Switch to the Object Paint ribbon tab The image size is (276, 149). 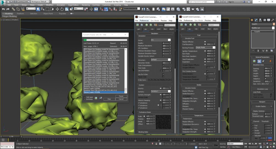coord(48,13)
